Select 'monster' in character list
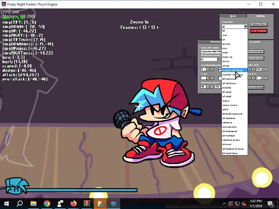 pyautogui.click(x=235, y=88)
